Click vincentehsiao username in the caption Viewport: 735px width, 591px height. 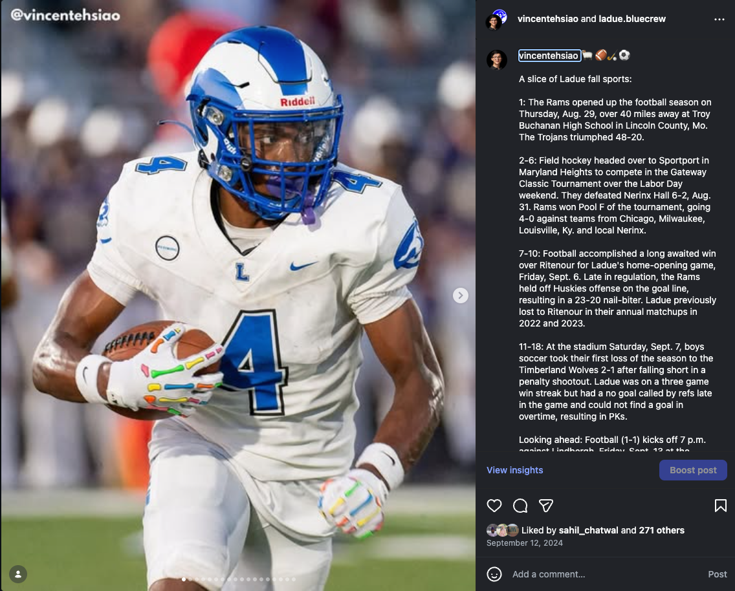click(549, 56)
